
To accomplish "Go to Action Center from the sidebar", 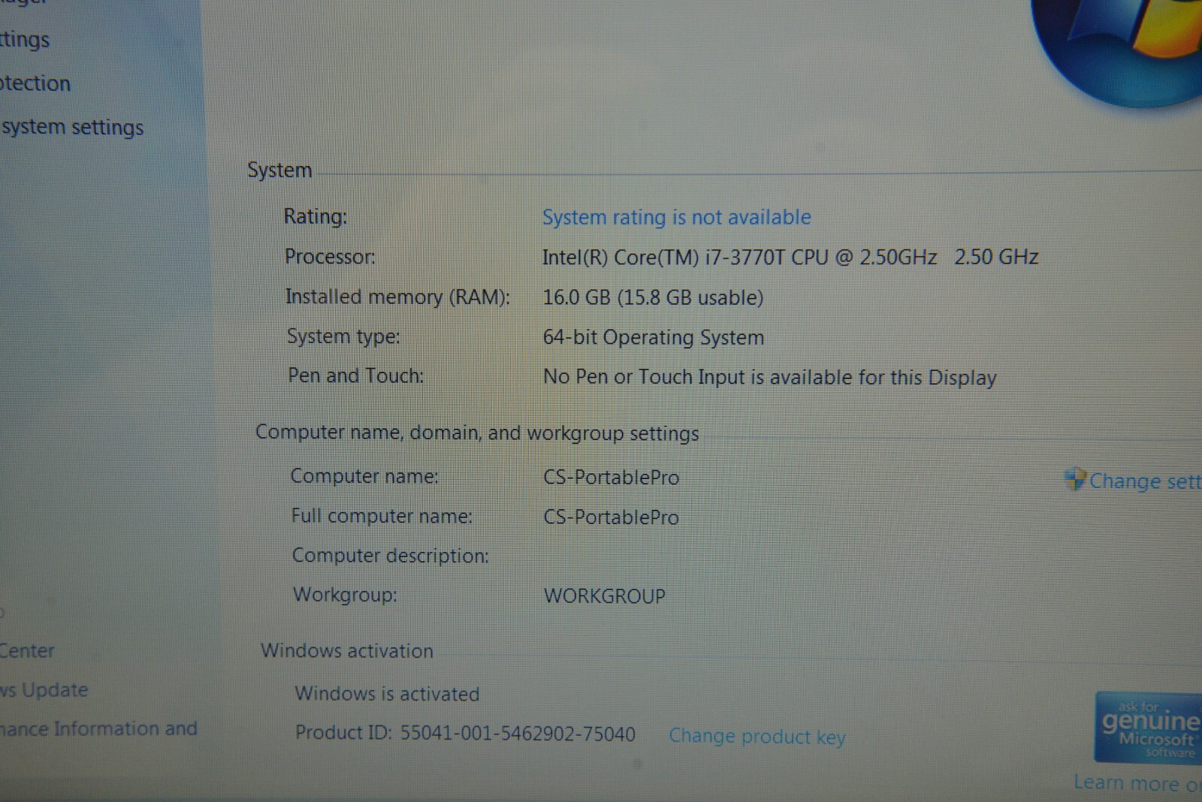I will [27, 650].
